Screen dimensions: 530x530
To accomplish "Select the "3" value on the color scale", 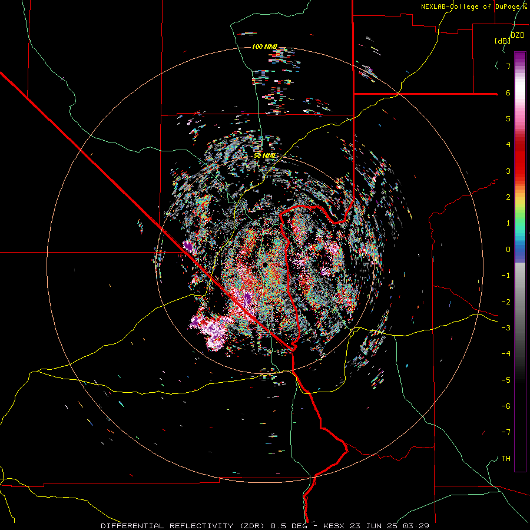I will pos(508,171).
